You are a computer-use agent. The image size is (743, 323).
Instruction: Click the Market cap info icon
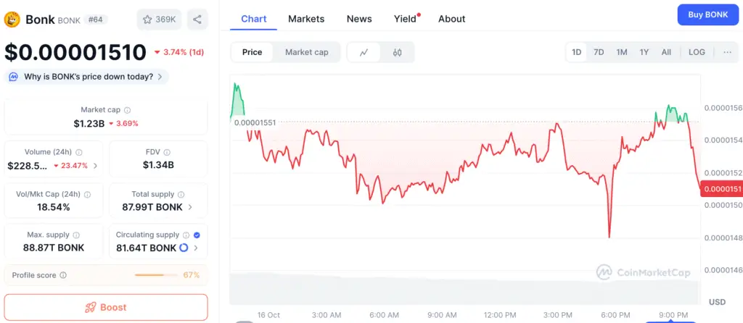pyautogui.click(x=128, y=110)
